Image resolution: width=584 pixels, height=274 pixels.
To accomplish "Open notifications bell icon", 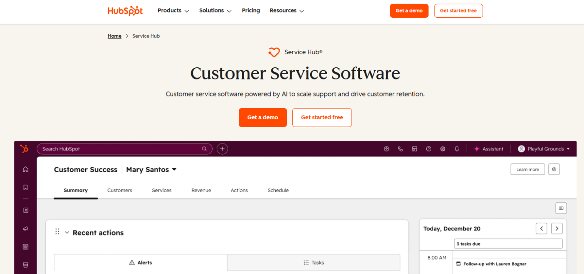I will click(457, 149).
